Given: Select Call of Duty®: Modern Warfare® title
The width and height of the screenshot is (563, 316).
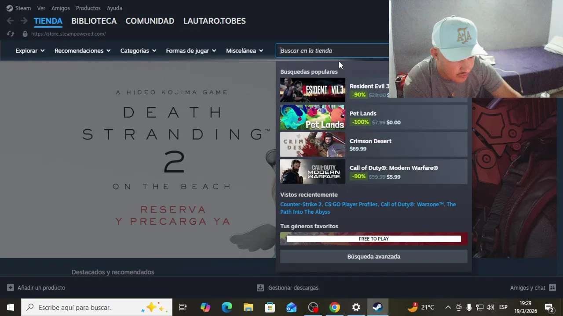Looking at the screenshot, I should click(x=394, y=168).
